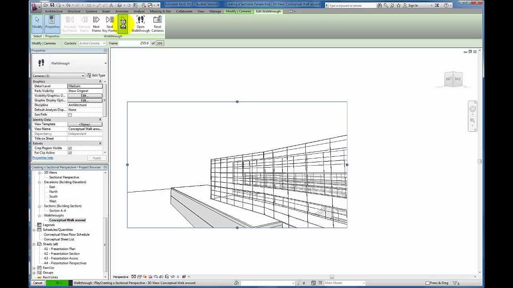513x288 pixels.
Task: Click the Undo arrow in quick access toolbar
Action: [x=68, y=5]
